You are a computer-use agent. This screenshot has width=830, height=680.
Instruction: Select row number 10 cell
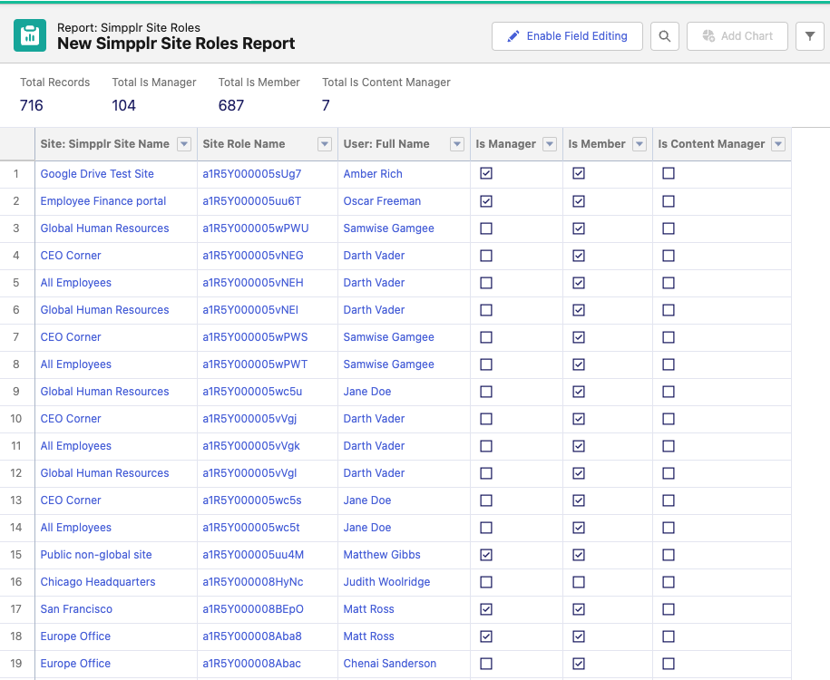coord(16,419)
